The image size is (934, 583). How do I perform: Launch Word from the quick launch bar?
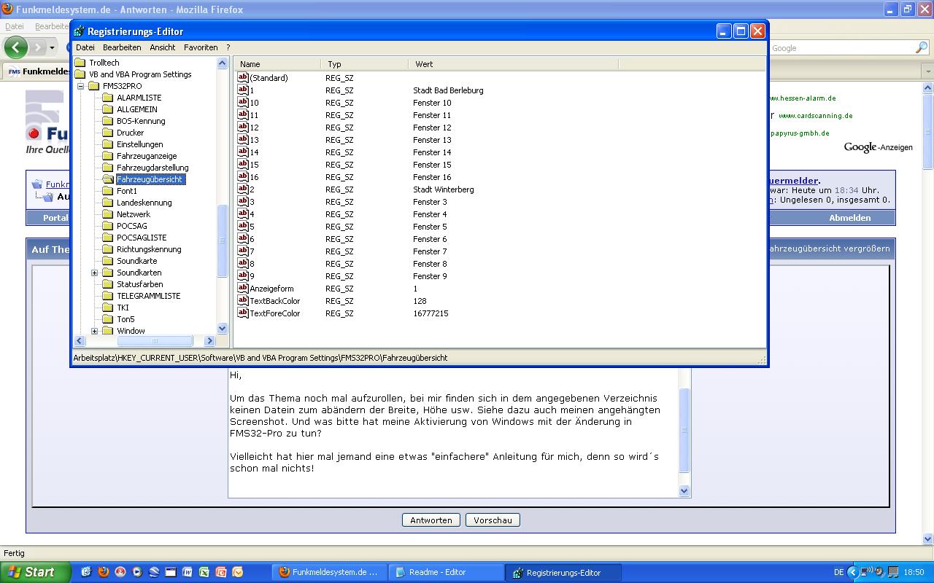tap(187, 572)
